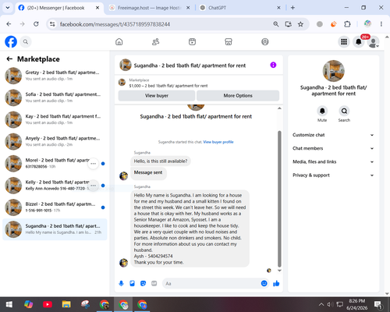This screenshot has width=390, height=312.
Task: Open File Explorer from the taskbar
Action: (66, 304)
